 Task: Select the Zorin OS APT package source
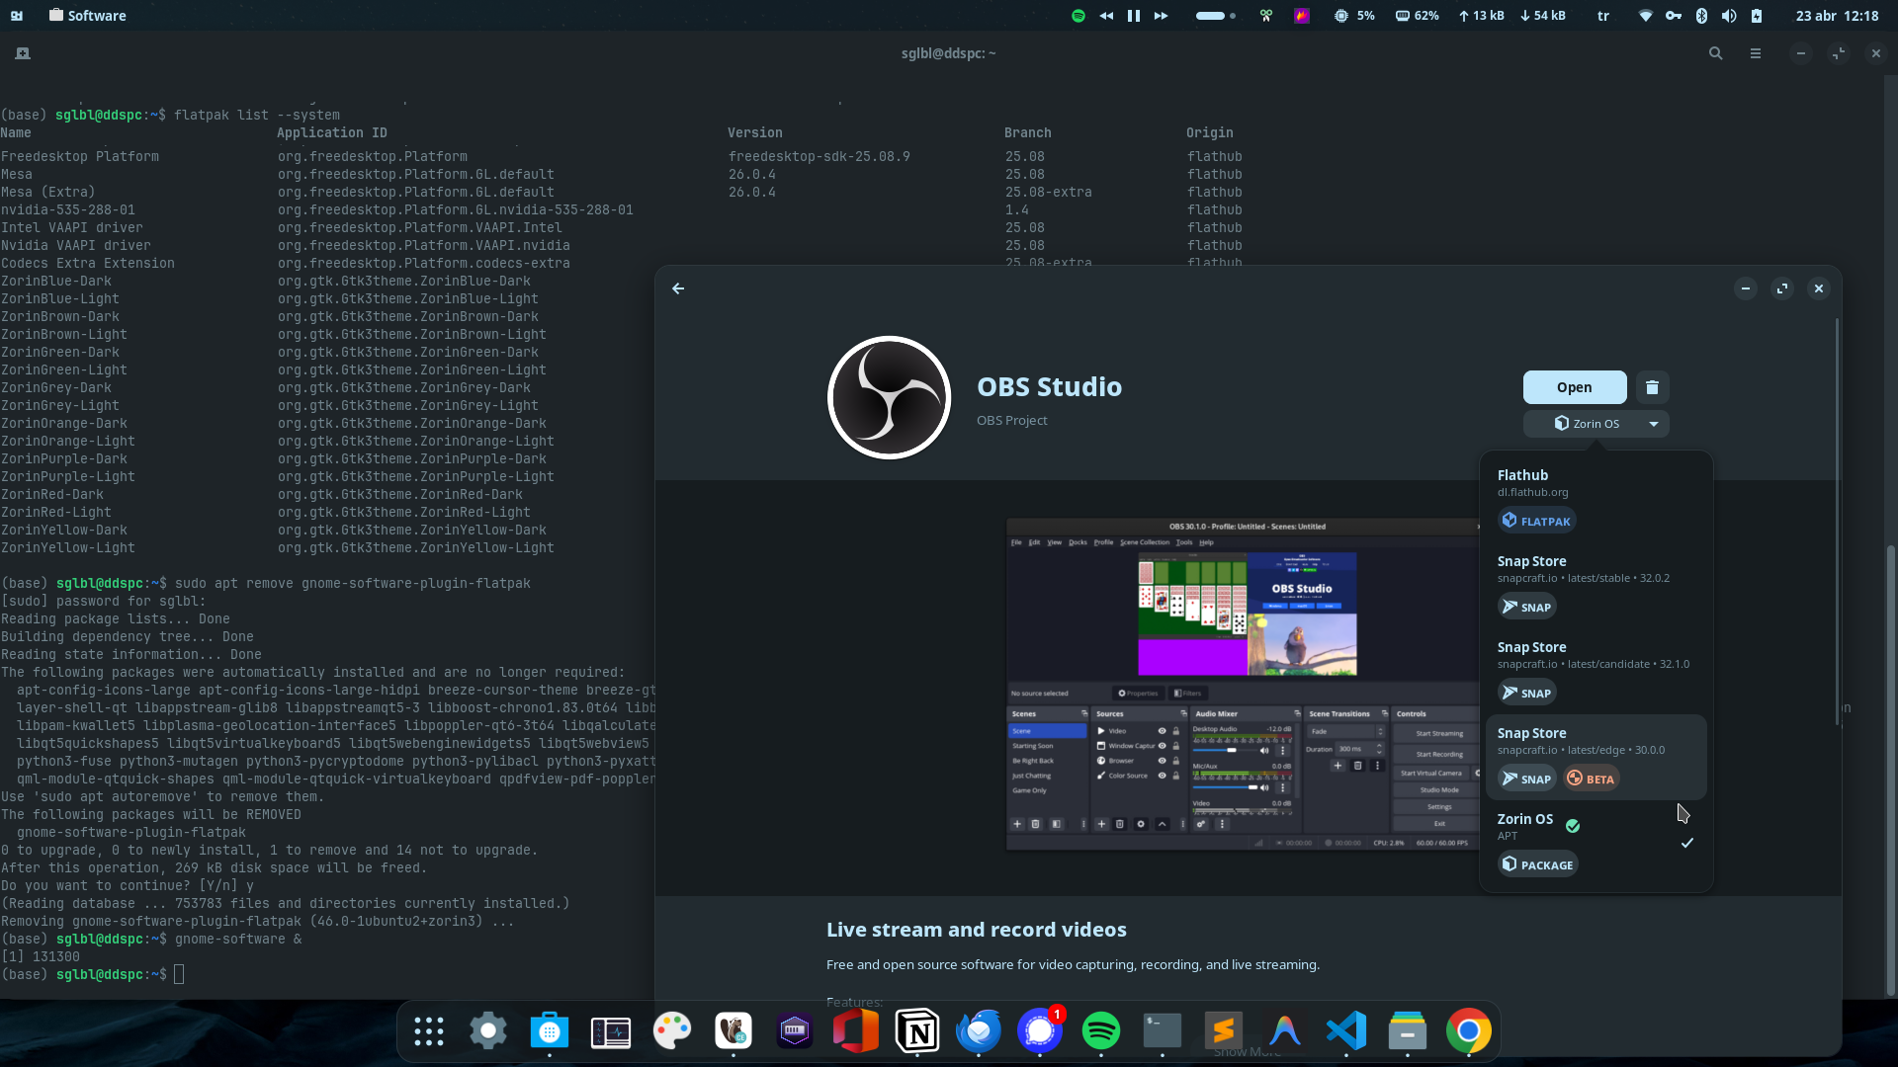tap(1596, 843)
